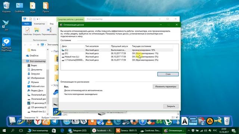
Task: Launch Yandex Browser from dock
Action: pos(37,122)
